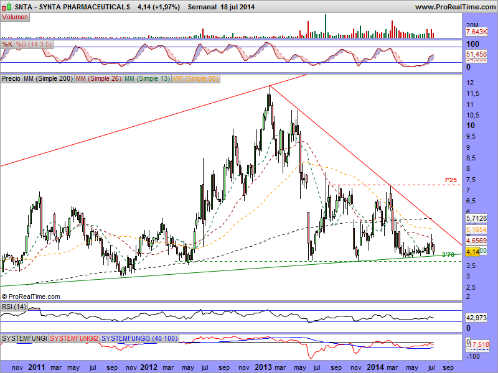Click the 2014 year marker
498x373 pixels.
click(375, 367)
